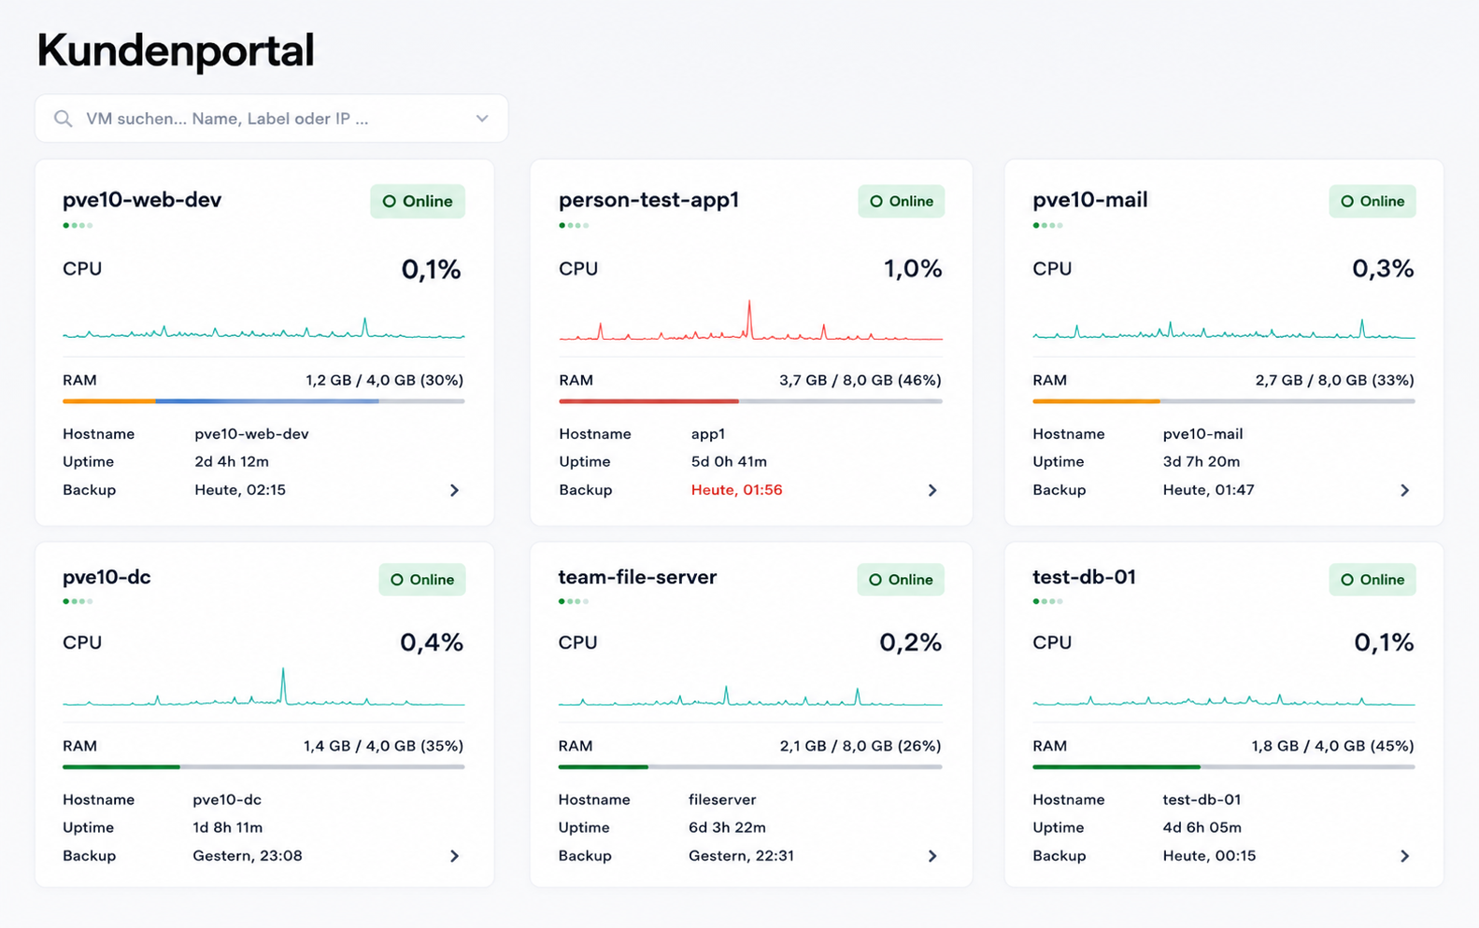
Task: Click the status dots under pve10-dc
Action: (x=78, y=602)
